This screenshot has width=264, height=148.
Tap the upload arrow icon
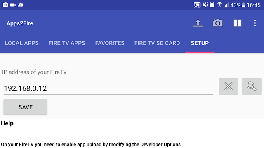point(198,23)
